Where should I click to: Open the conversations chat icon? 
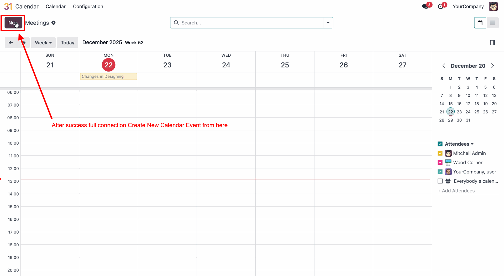click(x=425, y=7)
